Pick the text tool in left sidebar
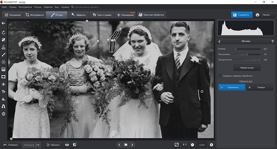This screenshot has height=149, width=277. click(3, 92)
